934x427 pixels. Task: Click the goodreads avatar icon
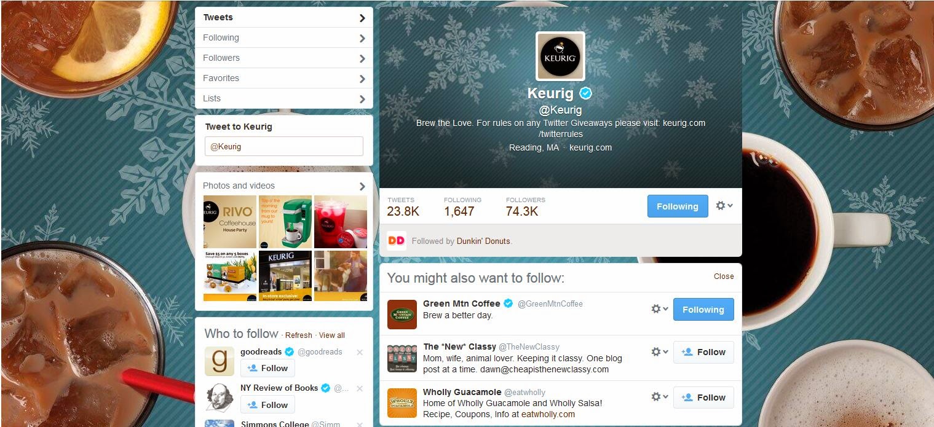[x=220, y=361]
